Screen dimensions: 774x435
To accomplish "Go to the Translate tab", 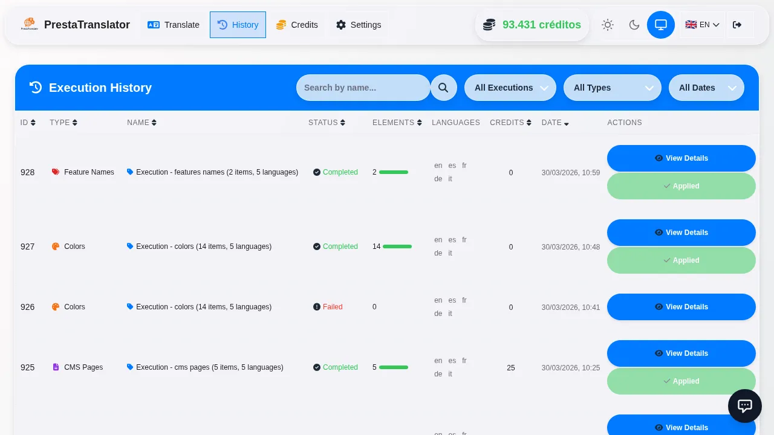I will click(174, 25).
